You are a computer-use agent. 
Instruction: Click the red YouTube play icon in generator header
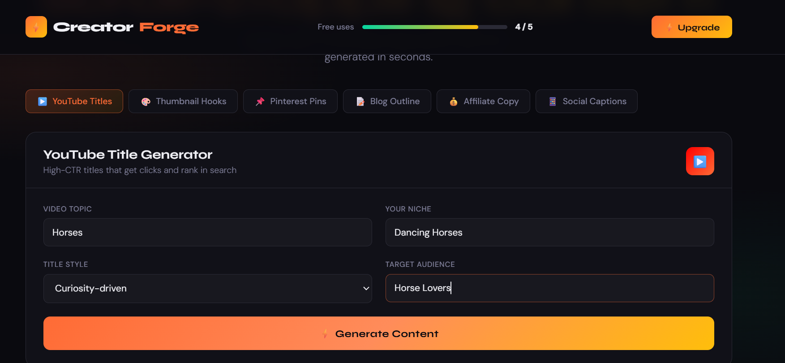click(700, 161)
